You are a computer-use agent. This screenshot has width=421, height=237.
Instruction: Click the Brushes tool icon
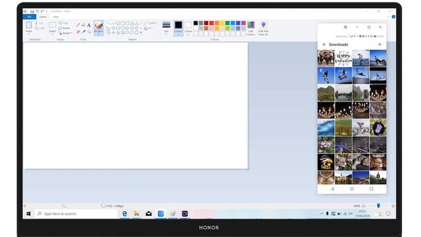click(x=99, y=25)
